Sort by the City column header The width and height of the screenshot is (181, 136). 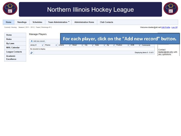86,45
